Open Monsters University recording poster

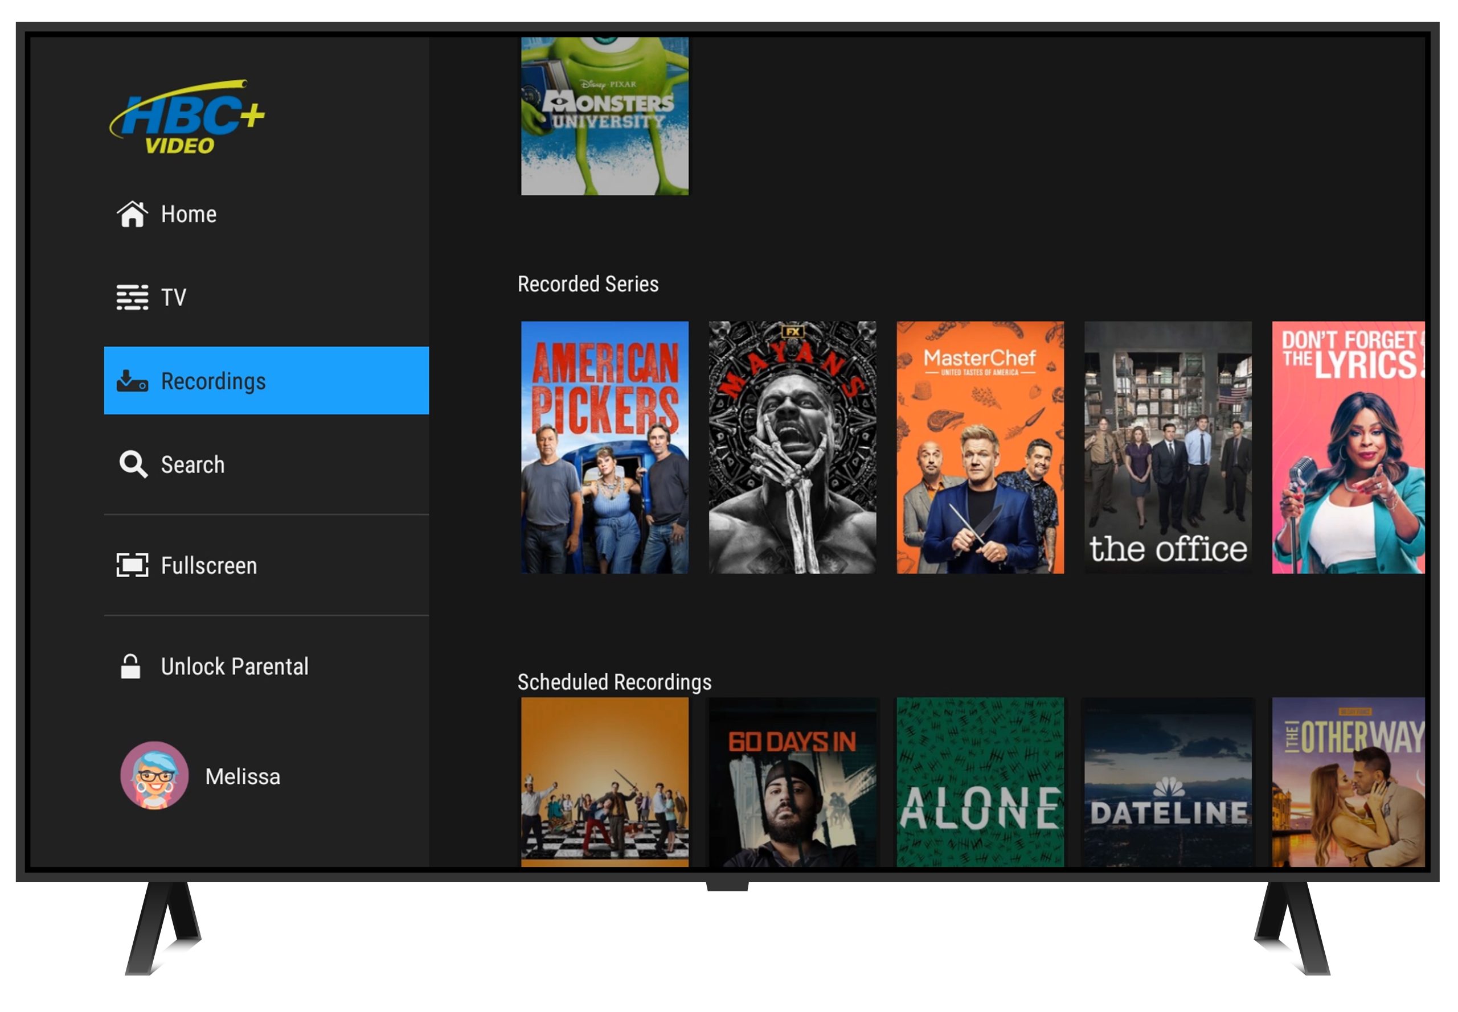point(605,116)
